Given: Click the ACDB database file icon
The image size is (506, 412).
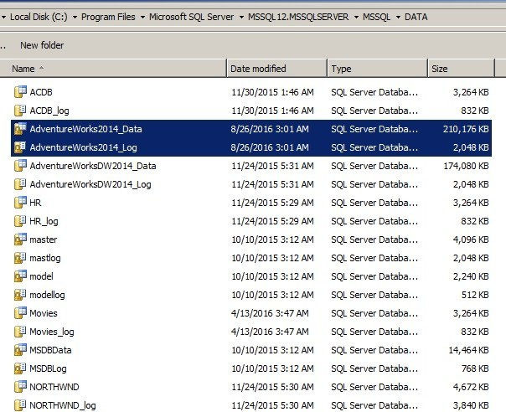Looking at the screenshot, I should tap(20, 92).
